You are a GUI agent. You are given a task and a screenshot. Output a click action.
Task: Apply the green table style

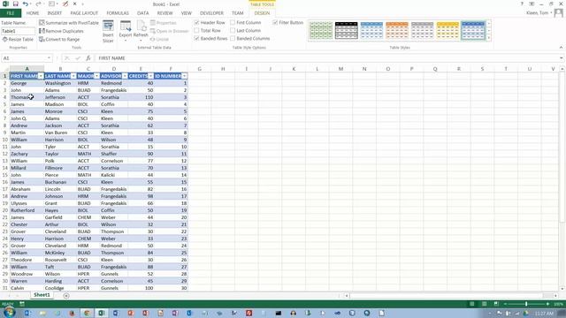(x=320, y=30)
